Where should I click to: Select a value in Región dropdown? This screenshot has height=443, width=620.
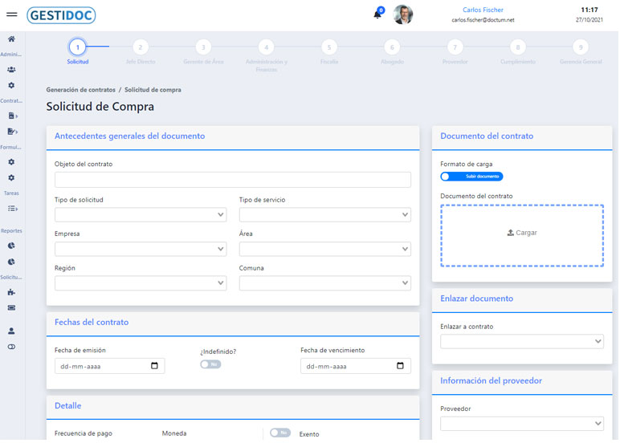[141, 283]
